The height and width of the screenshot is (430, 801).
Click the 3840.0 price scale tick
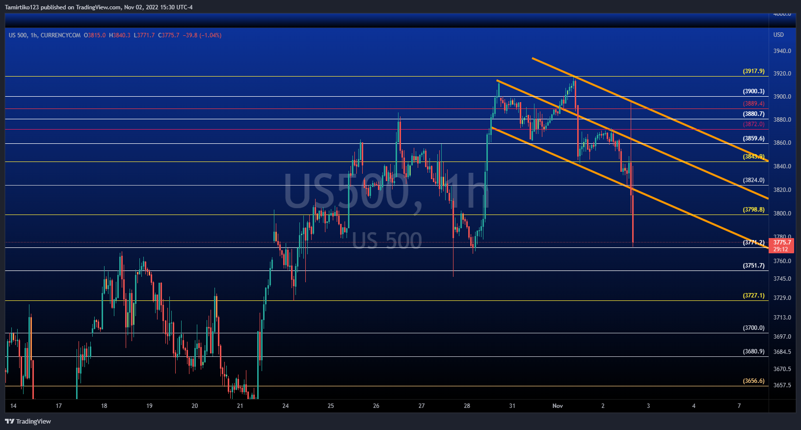[782, 166]
